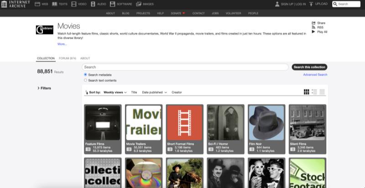
Task: Click the Sign Up link
Action: (x=287, y=4)
